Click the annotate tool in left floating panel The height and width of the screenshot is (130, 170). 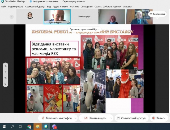(6, 66)
